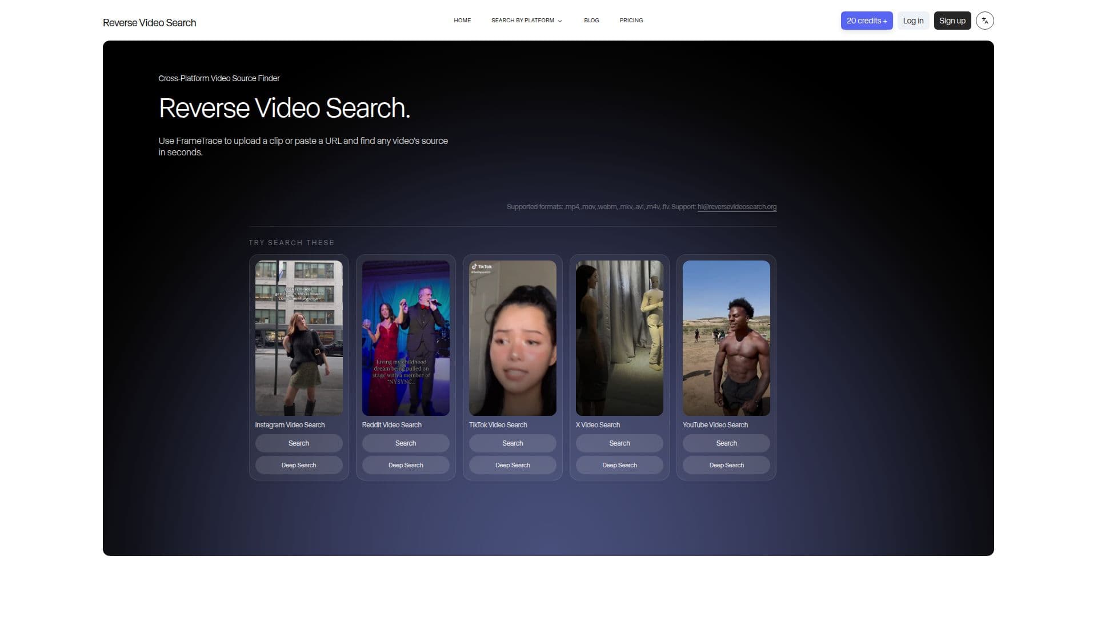Image resolution: width=1097 pixels, height=617 pixels.
Task: Click Search under TikTok Video Search
Action: (x=513, y=443)
